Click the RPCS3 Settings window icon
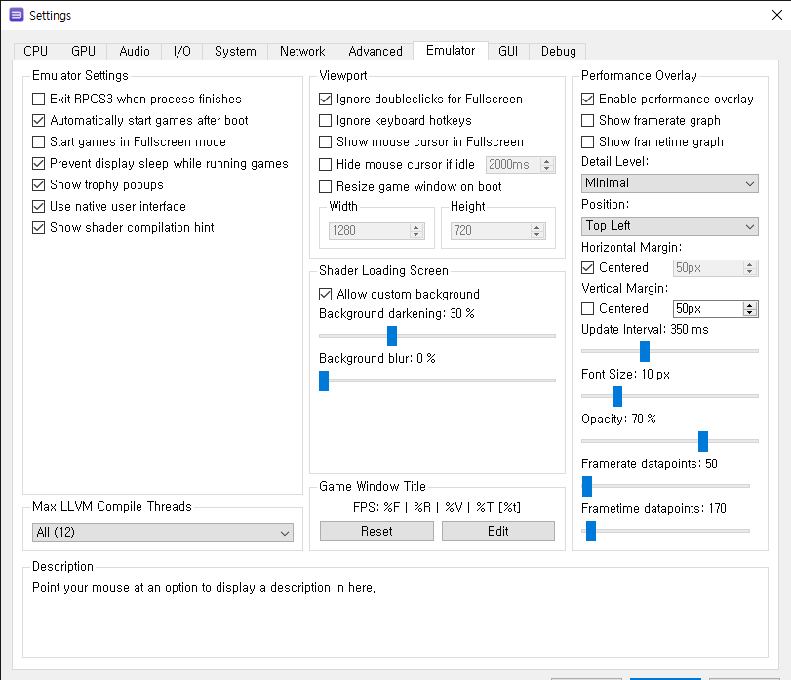Viewport: 791px width, 680px height. click(17, 16)
